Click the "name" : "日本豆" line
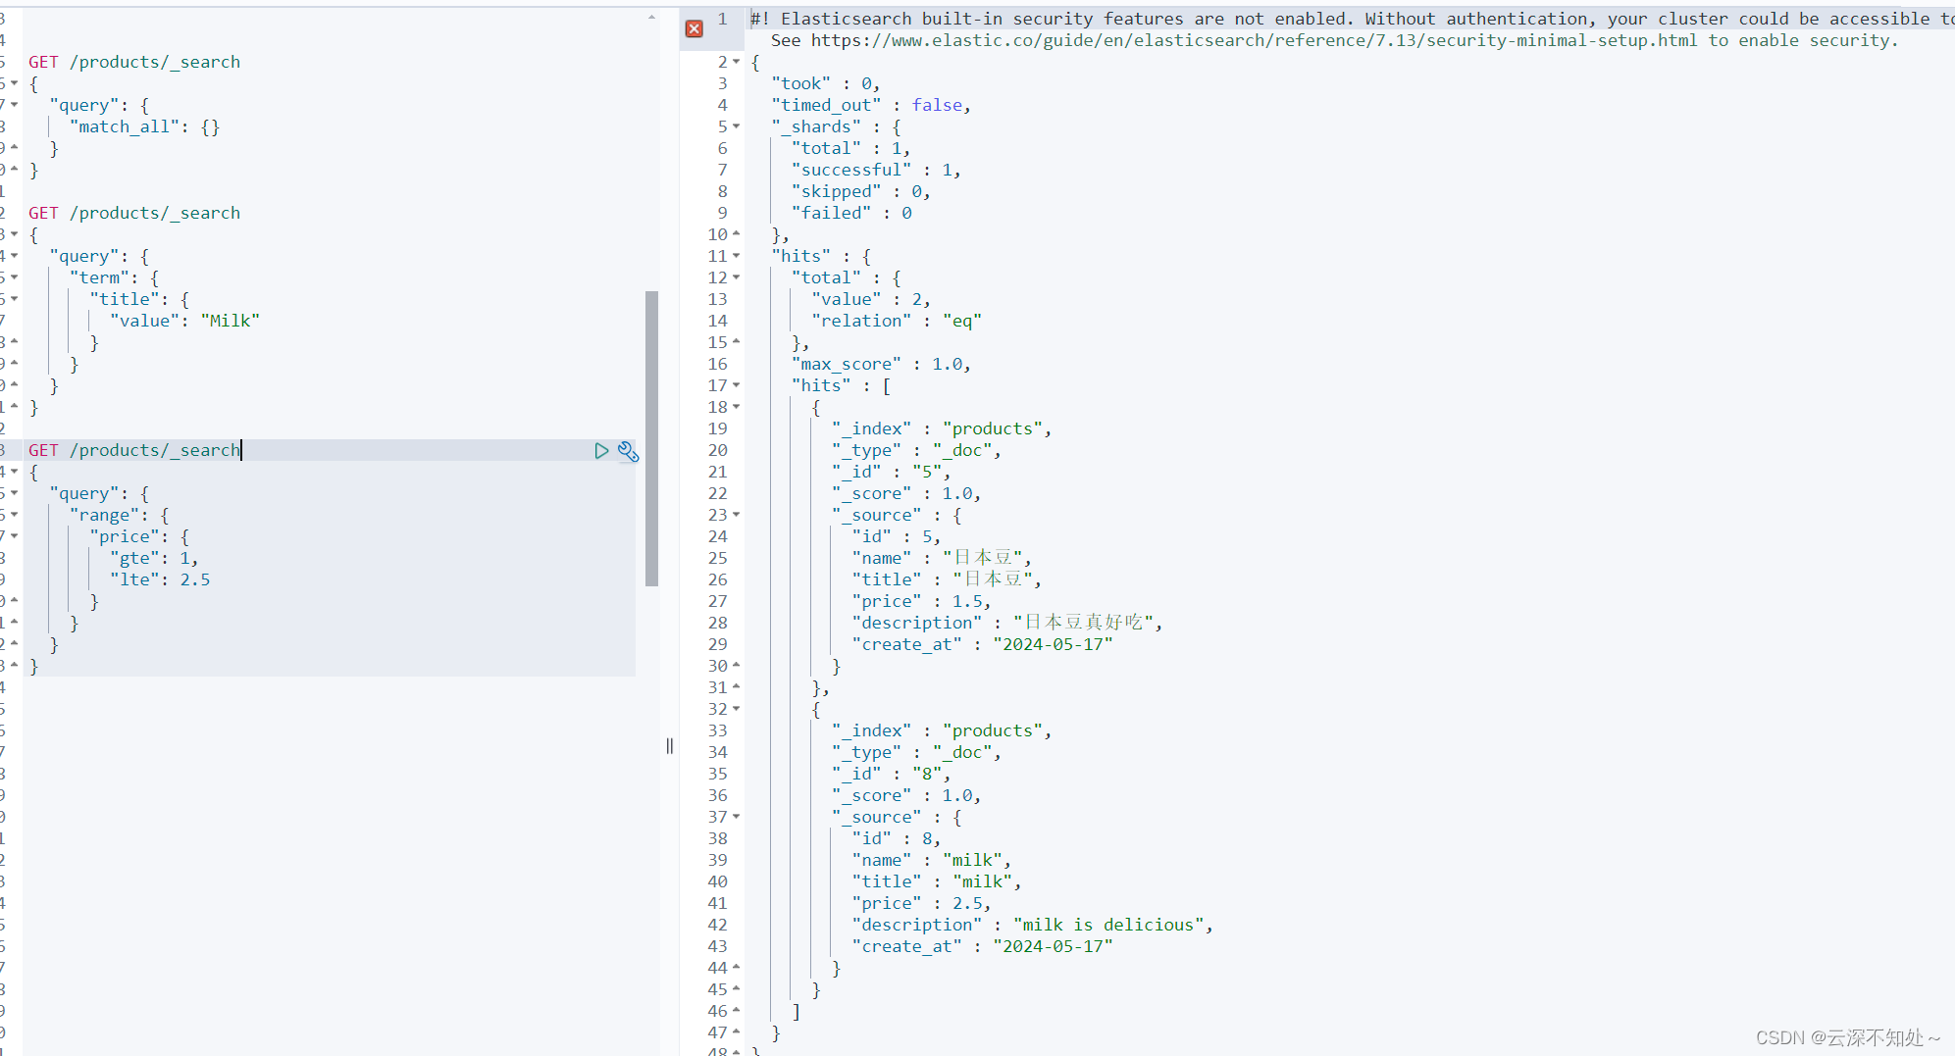1955x1056 pixels. click(x=942, y=558)
